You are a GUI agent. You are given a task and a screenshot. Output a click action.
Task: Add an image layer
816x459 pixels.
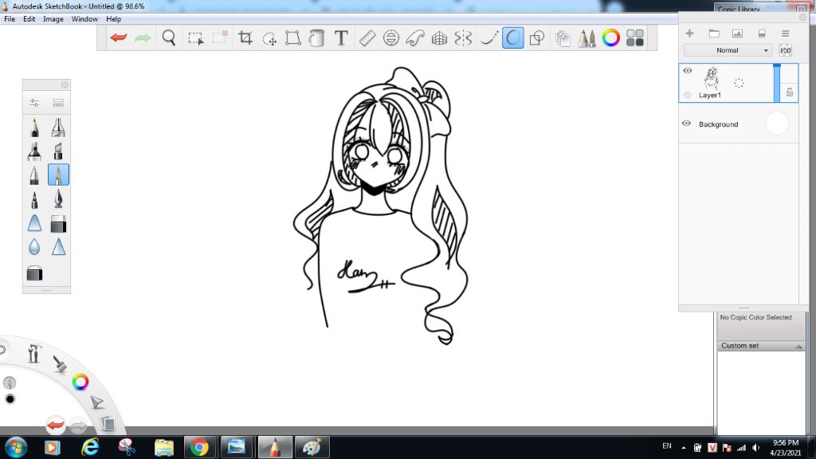[x=737, y=33]
